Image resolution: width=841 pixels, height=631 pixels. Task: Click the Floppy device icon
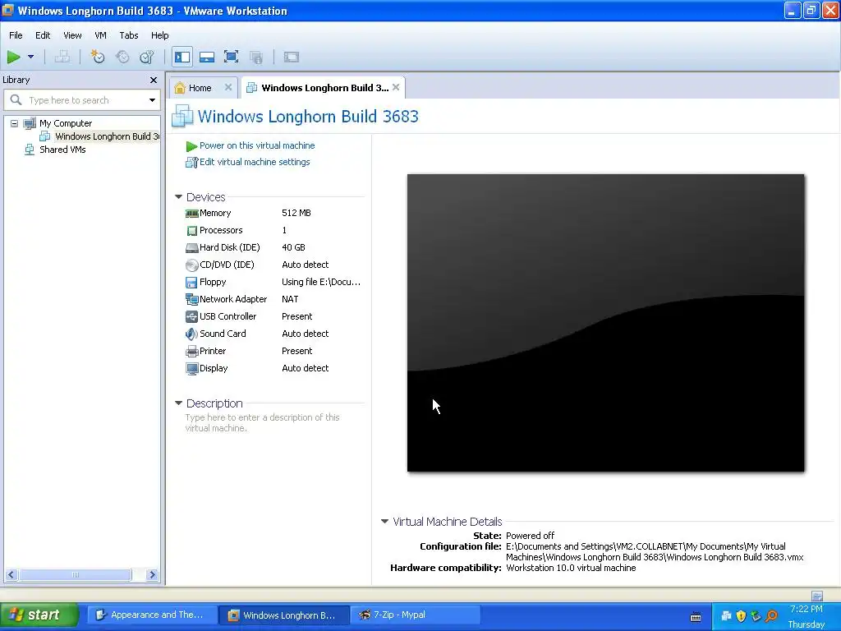[x=191, y=283]
